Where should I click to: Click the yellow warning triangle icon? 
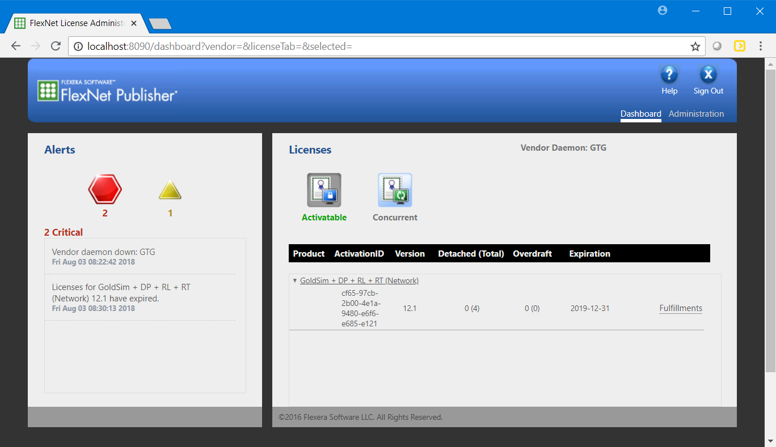pos(170,190)
